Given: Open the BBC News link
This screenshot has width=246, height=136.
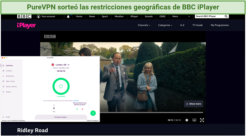Looking at the screenshot, I should [92, 16].
